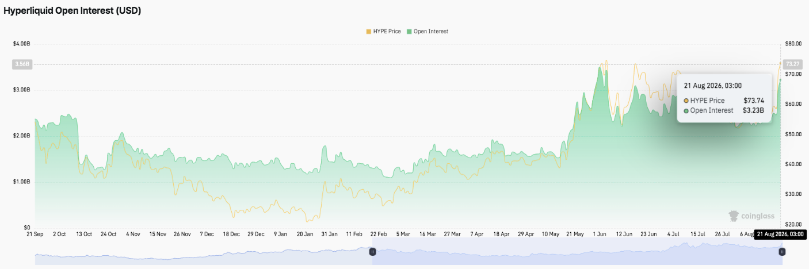
Task: Click the tooltip Open Interest $3.23B row
Action: [x=724, y=110]
